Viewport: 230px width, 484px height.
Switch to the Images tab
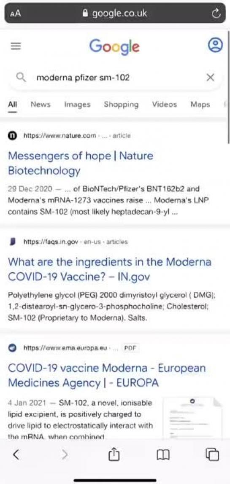(77, 105)
